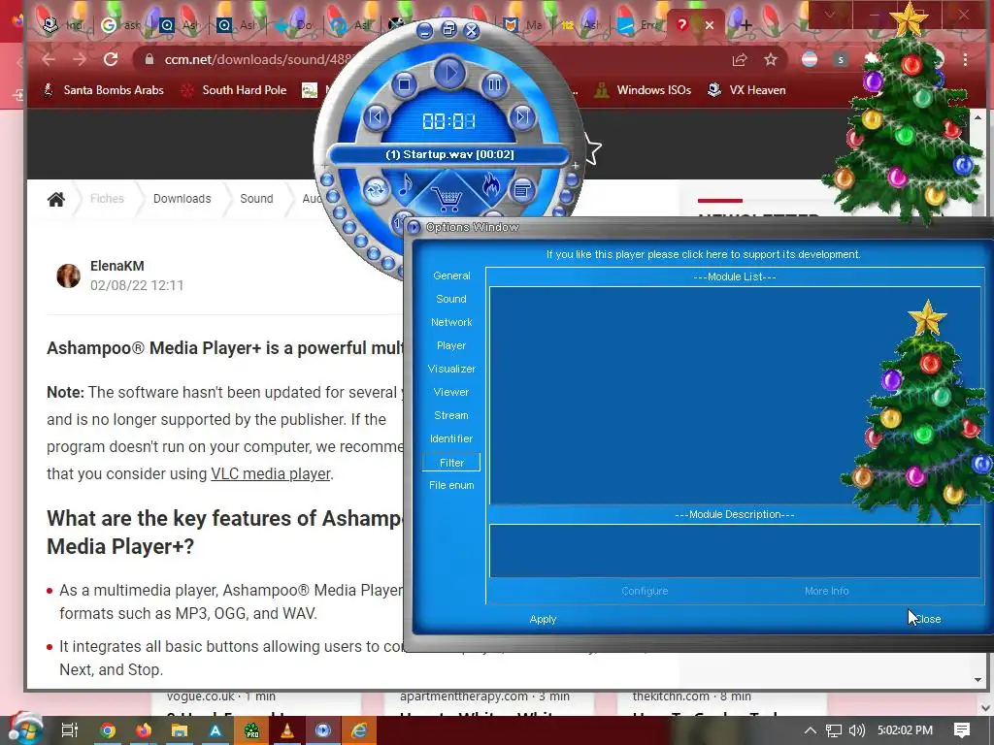The image size is (994, 745).
Task: Go back in the Chrome browser
Action: click(x=49, y=59)
